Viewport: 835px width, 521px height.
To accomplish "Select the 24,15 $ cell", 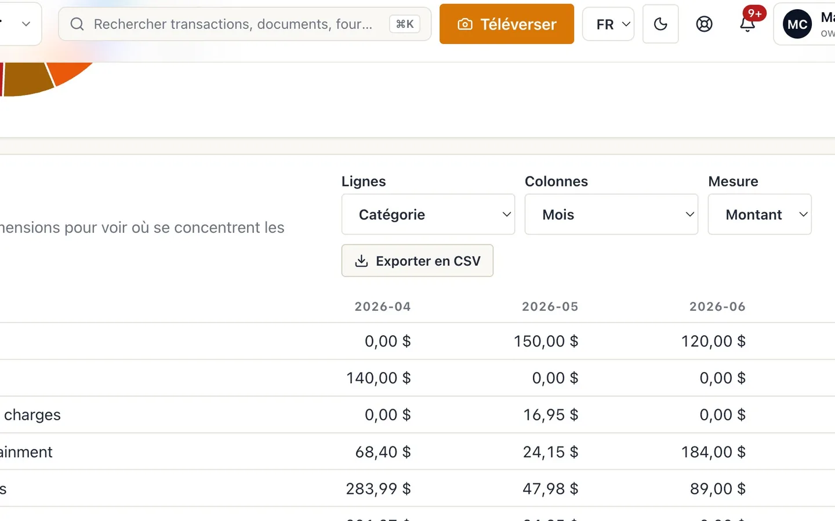I will (x=551, y=452).
